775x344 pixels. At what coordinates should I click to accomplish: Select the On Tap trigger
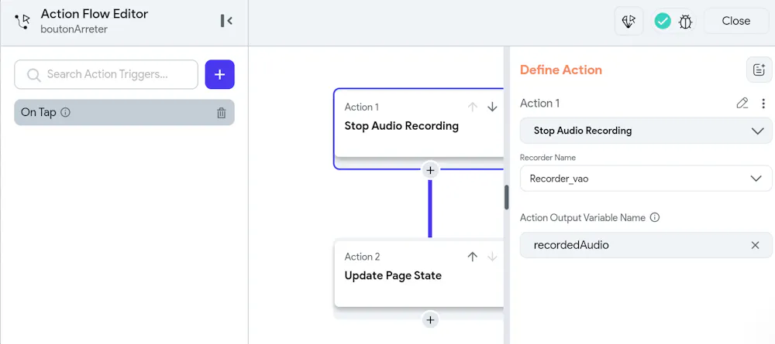[124, 112]
